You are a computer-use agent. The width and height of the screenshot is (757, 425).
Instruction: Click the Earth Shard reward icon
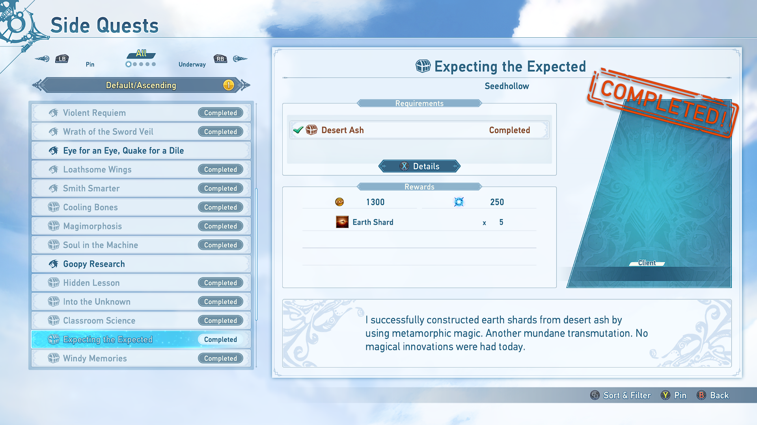point(342,222)
